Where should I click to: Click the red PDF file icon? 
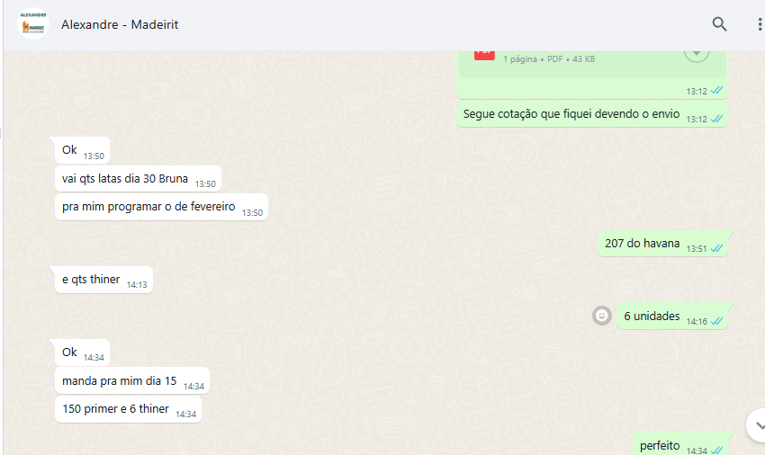(484, 55)
